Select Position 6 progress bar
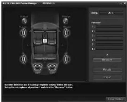Screen dimensions: 127x102 109,49
